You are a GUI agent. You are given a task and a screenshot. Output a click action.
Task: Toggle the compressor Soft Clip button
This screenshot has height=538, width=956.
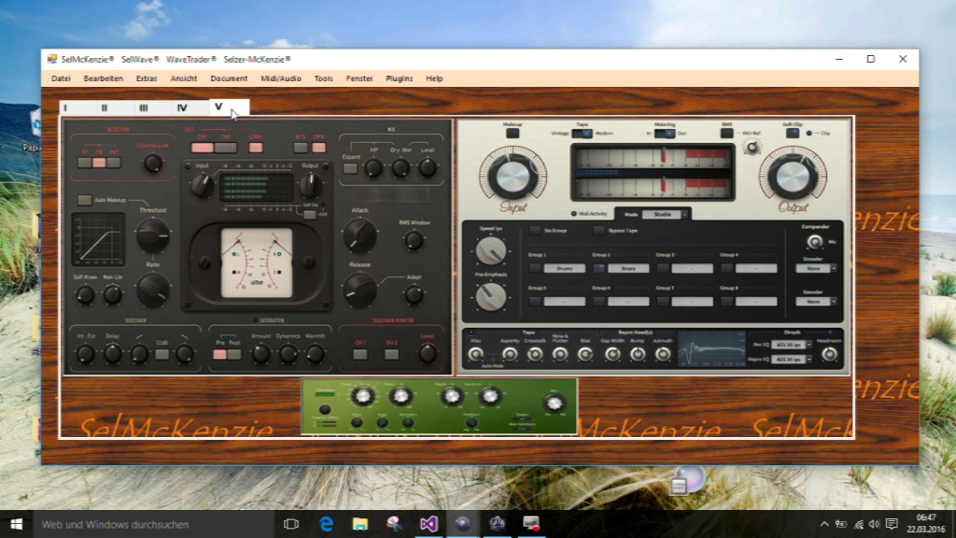[x=310, y=214]
